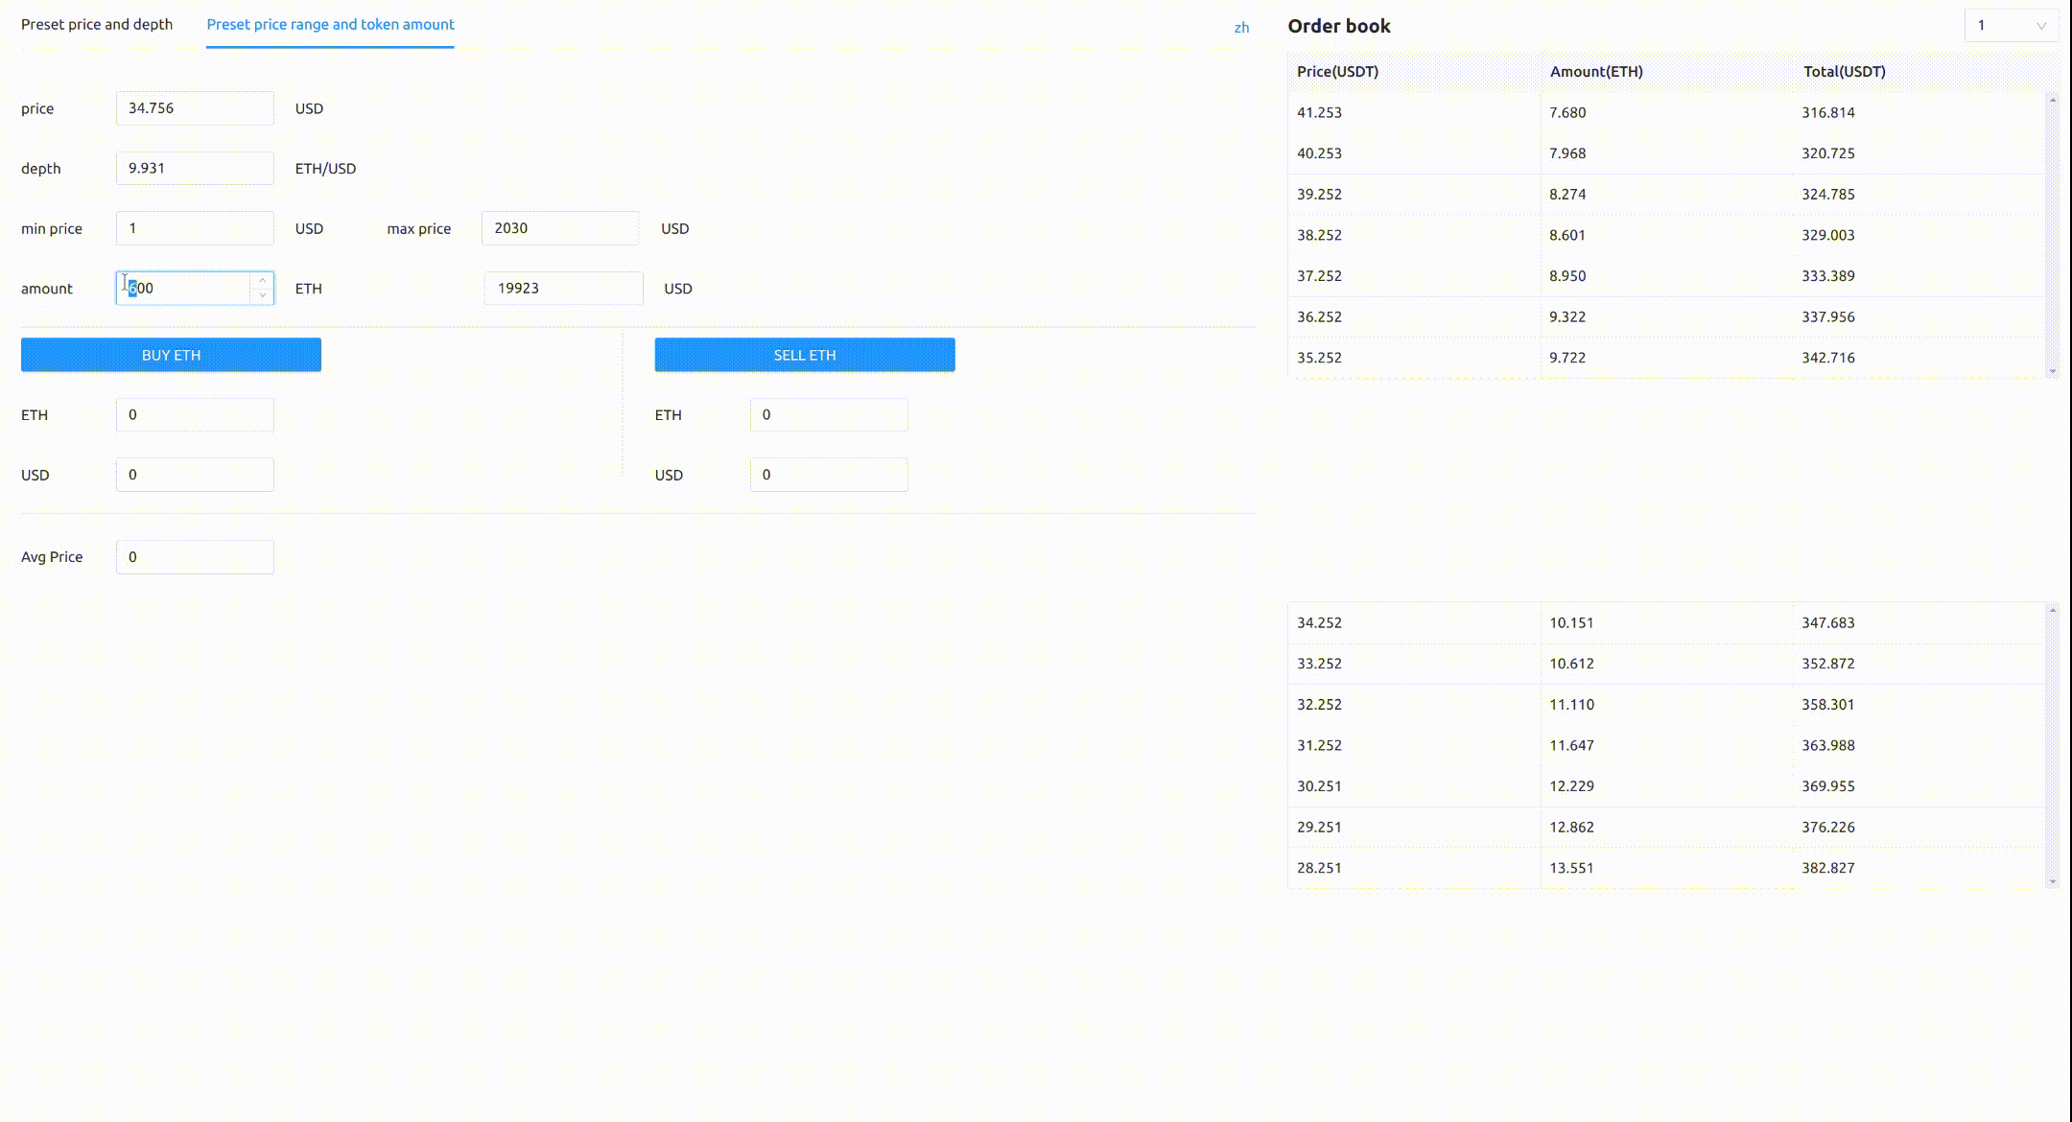Click the ETH result field under BUY ETH
2072x1122 pixels.
[x=195, y=414]
